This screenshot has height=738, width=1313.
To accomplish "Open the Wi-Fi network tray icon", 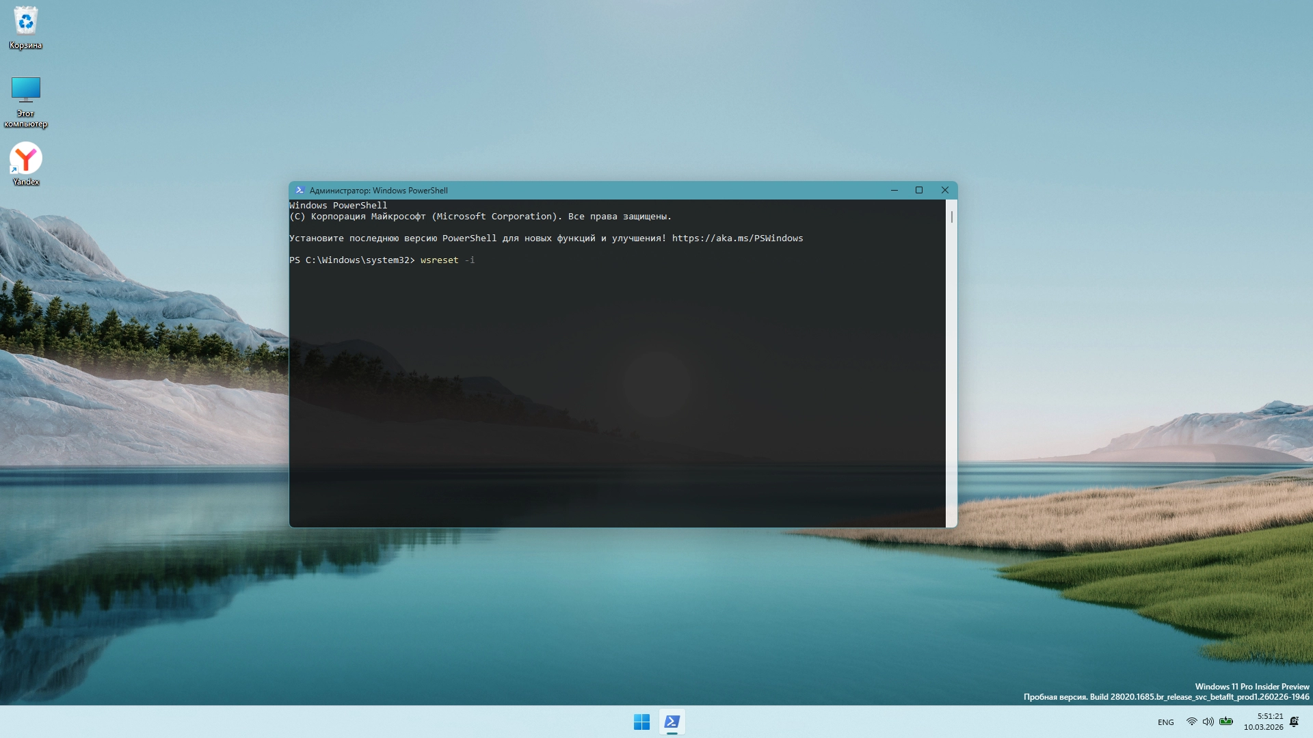I will 1191,722.
